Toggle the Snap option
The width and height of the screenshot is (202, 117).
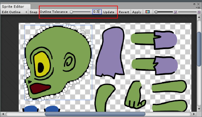point(33,12)
